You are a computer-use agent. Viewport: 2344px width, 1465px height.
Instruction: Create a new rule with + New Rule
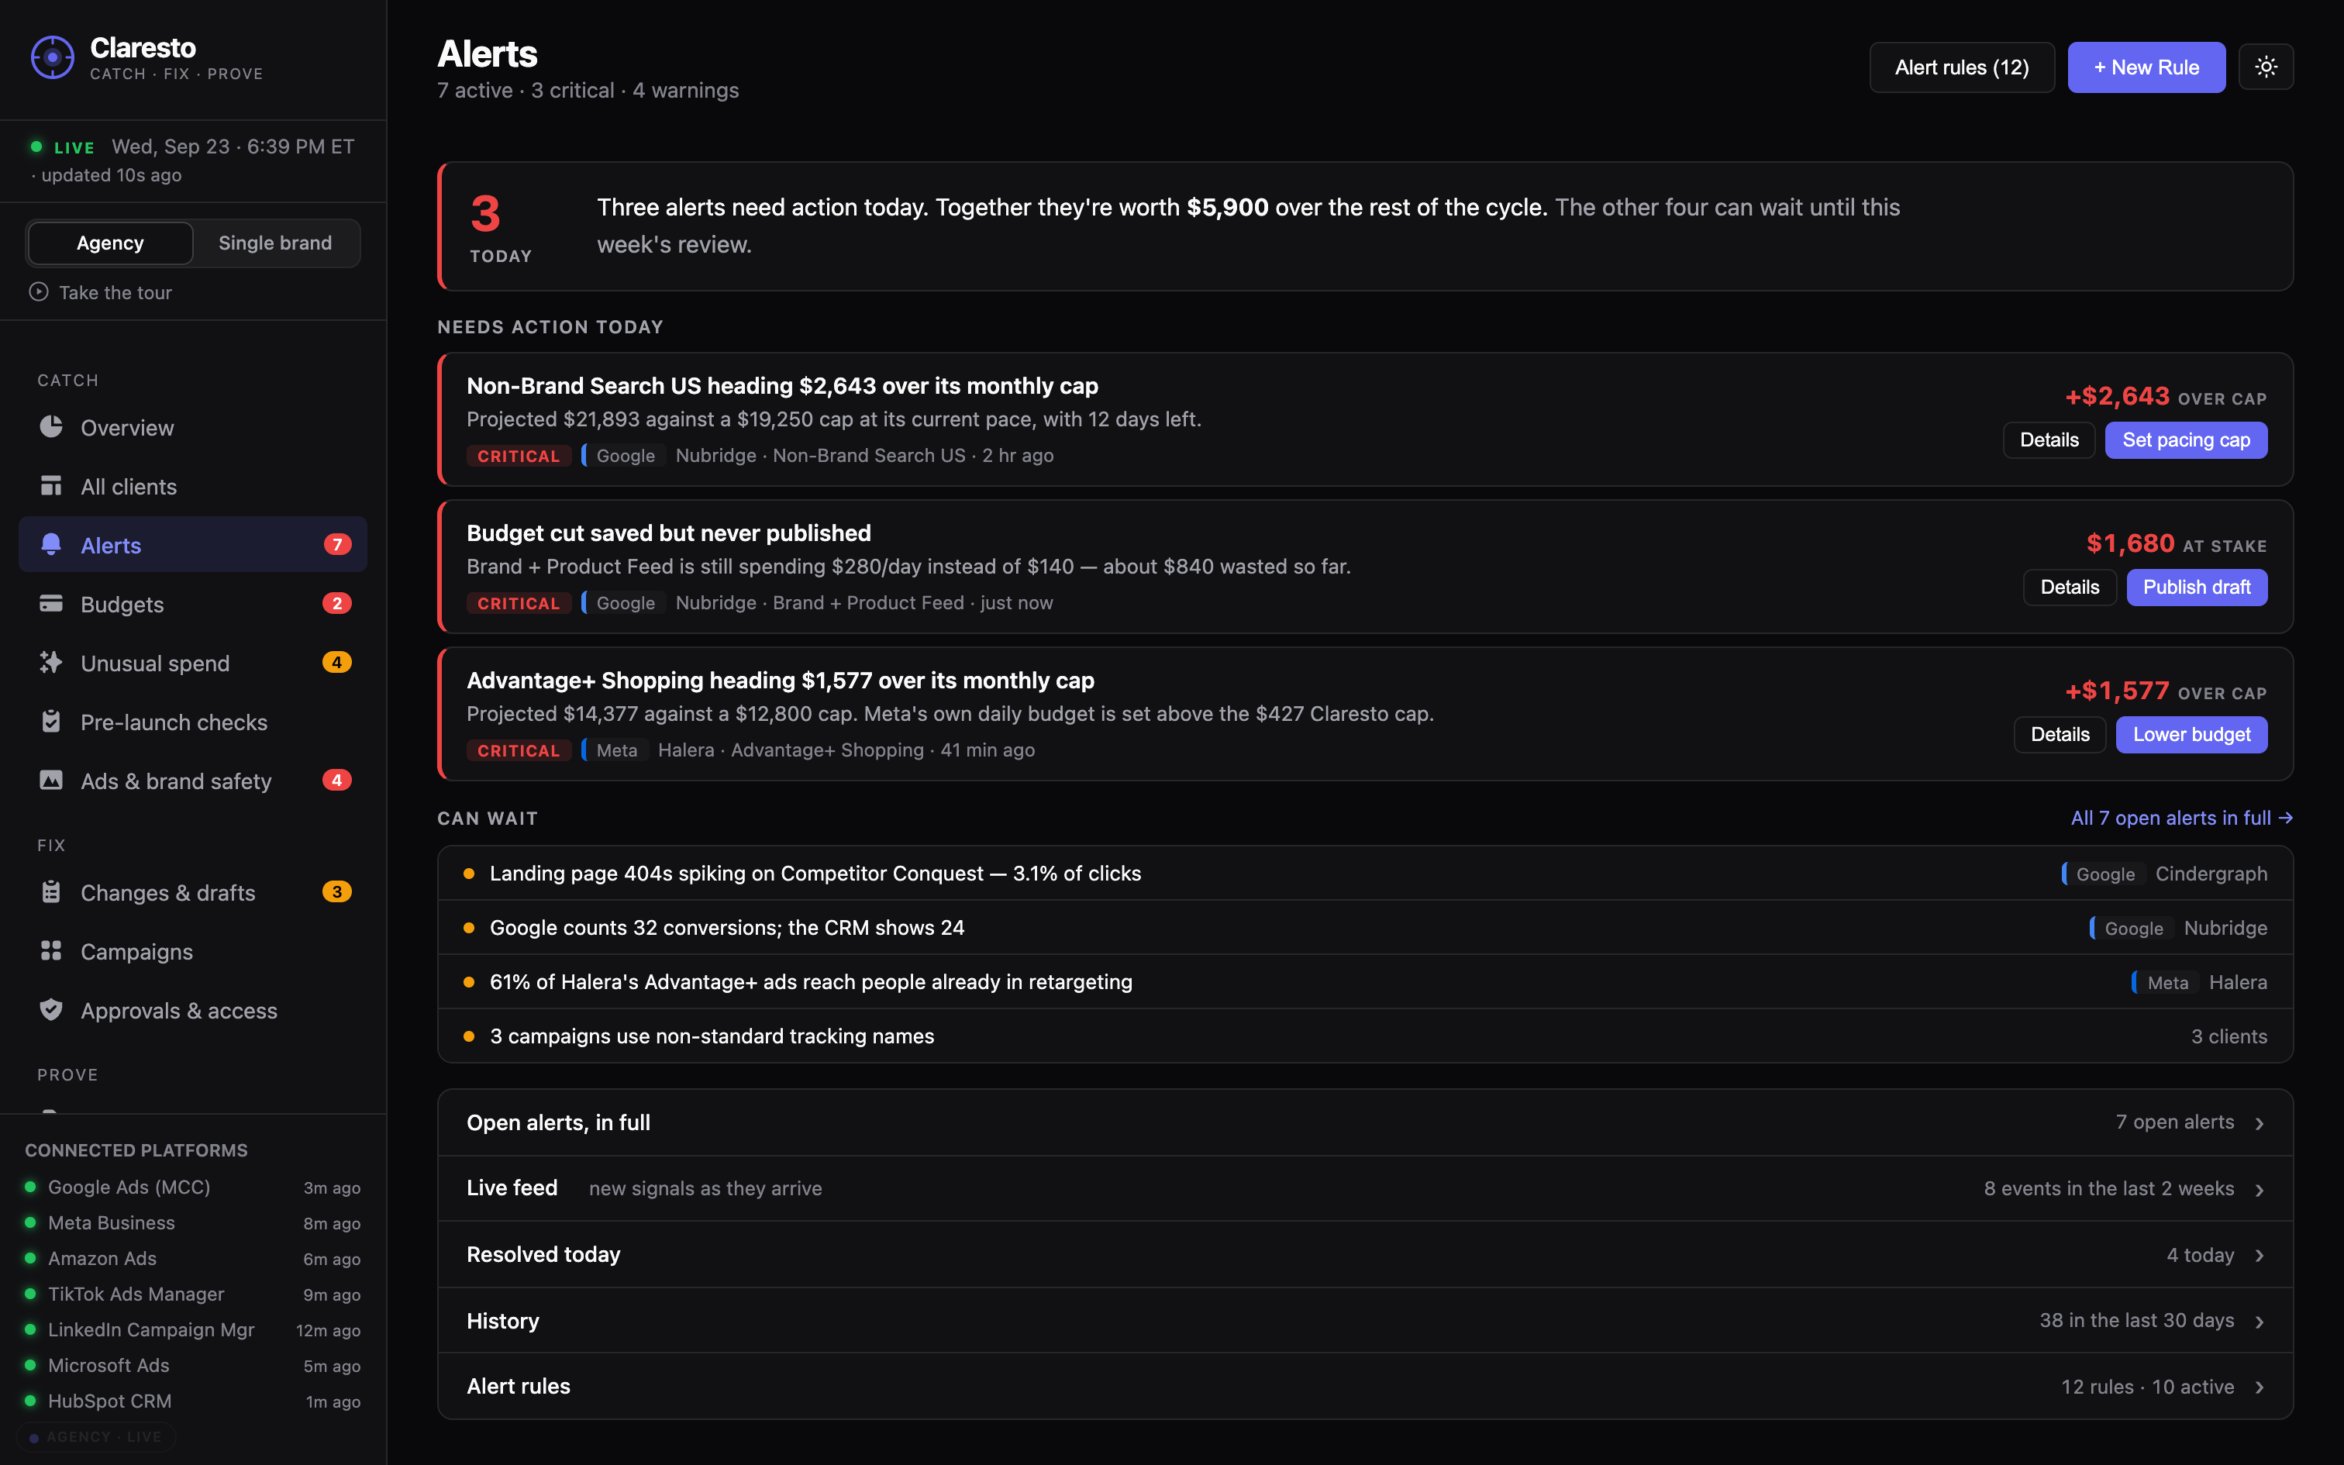2146,67
